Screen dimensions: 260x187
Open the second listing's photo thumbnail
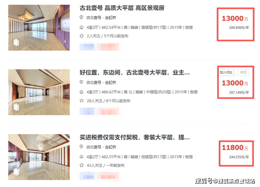(x=39, y=92)
